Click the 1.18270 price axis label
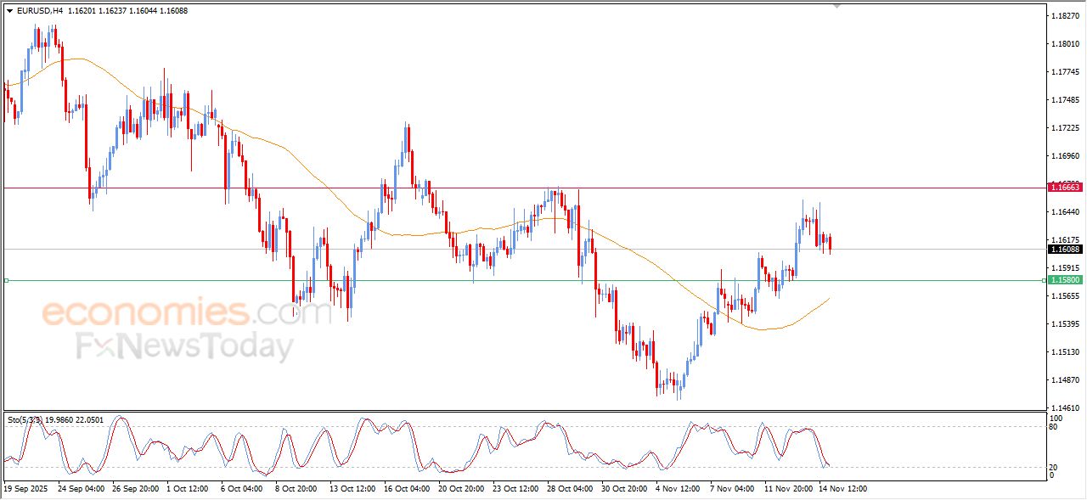The height and width of the screenshot is (500, 1087). [x=1064, y=16]
